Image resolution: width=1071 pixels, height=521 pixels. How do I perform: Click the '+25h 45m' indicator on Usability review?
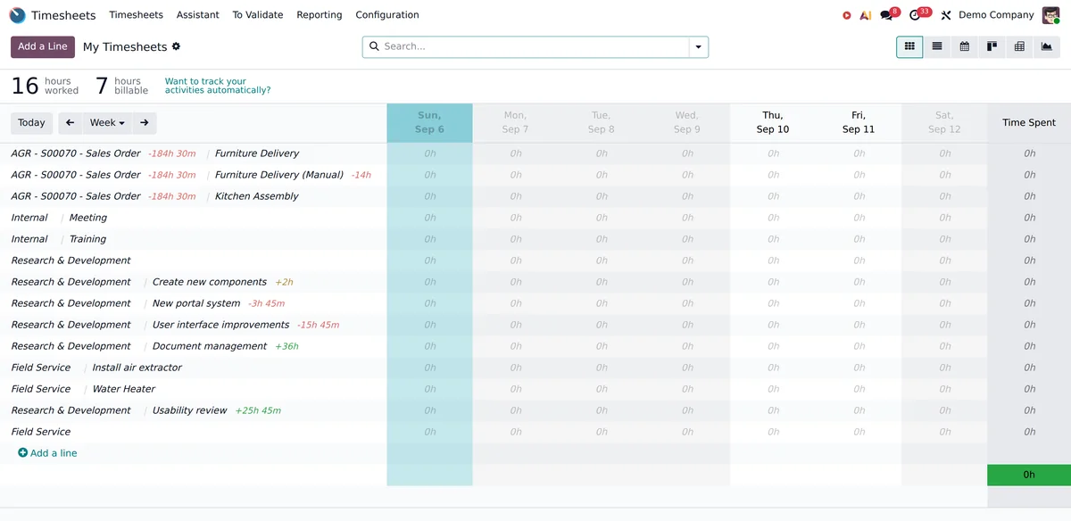(258, 410)
